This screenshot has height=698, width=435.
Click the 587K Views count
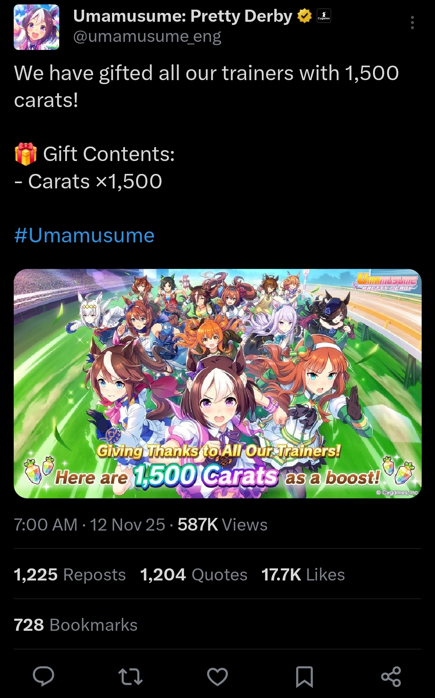[x=223, y=525]
